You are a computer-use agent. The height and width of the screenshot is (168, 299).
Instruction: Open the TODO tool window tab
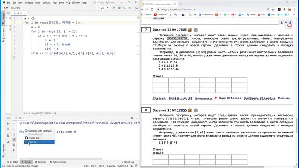click(13, 162)
